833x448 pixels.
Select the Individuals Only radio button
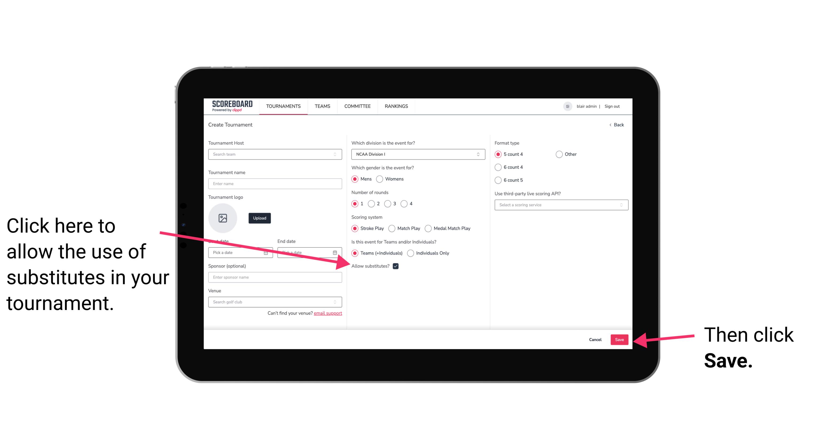coord(410,253)
